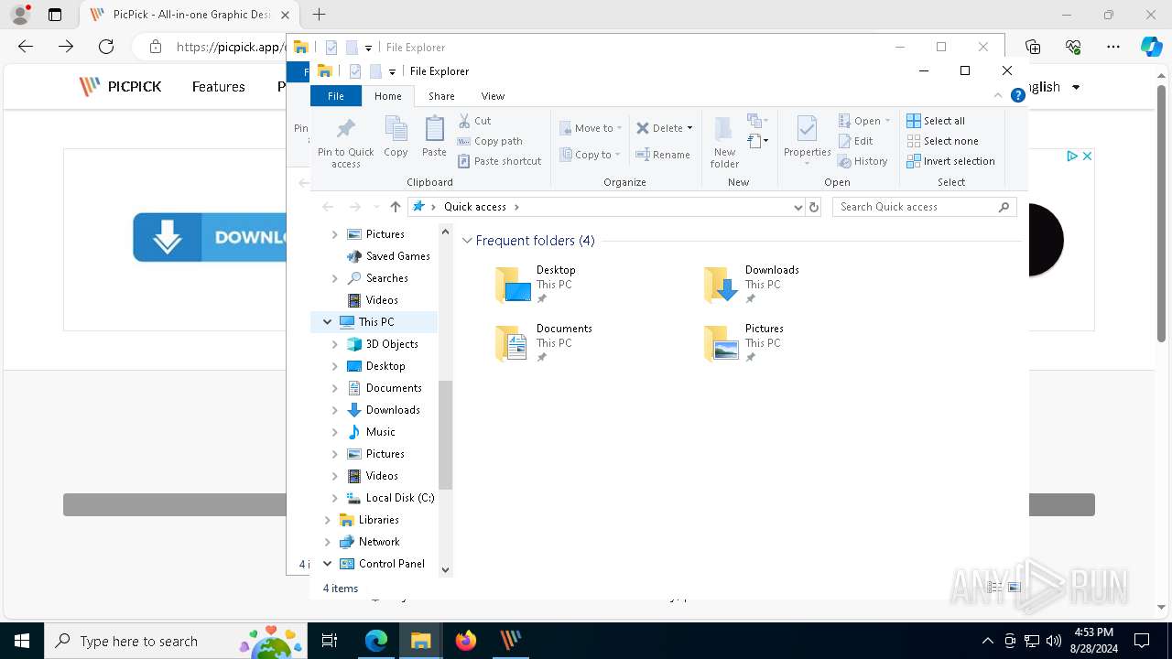Open Firefox from the taskbar

click(x=465, y=641)
